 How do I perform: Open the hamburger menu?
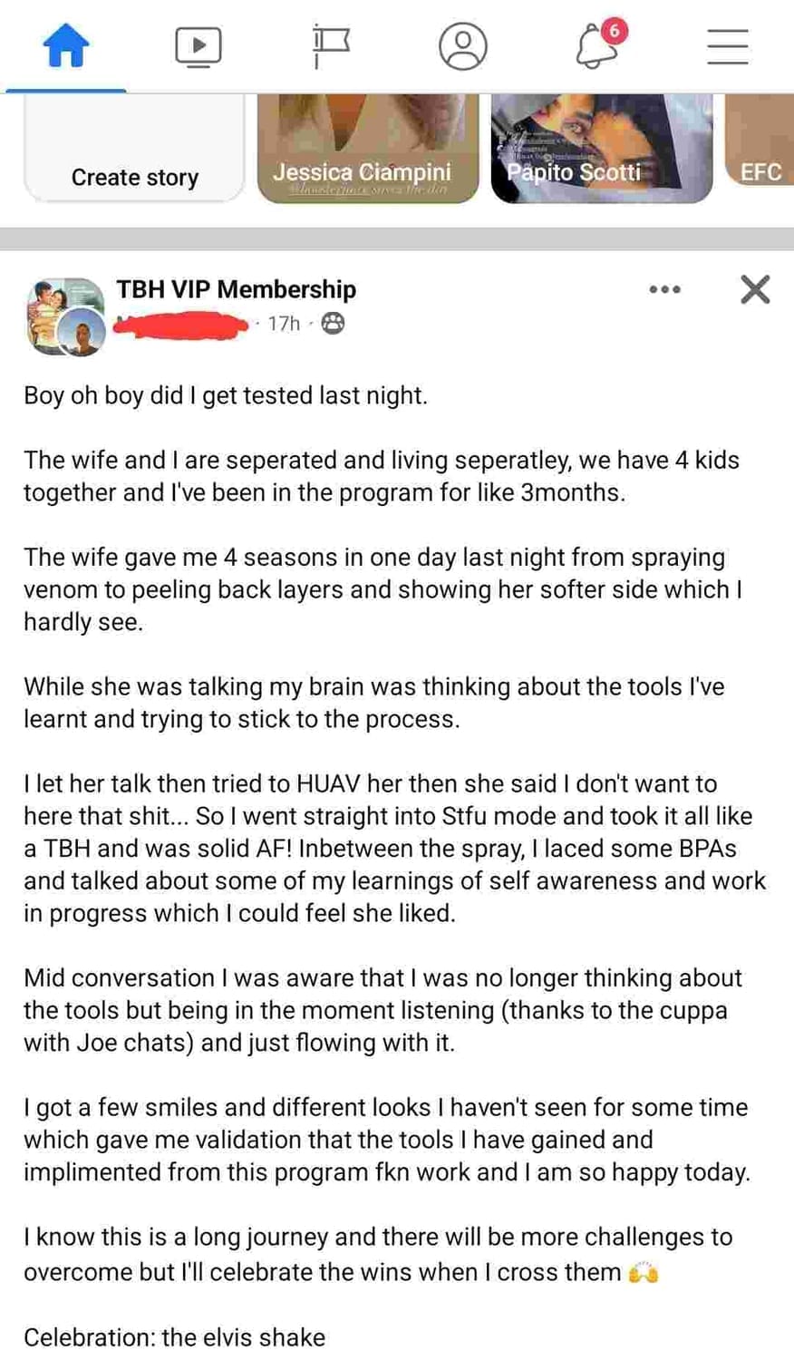[x=727, y=45]
